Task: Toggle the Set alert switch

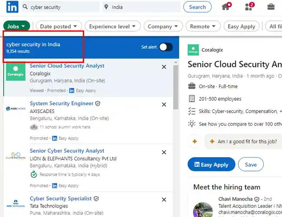Action: tap(166, 47)
